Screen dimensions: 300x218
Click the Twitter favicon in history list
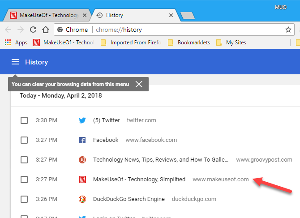(82, 120)
